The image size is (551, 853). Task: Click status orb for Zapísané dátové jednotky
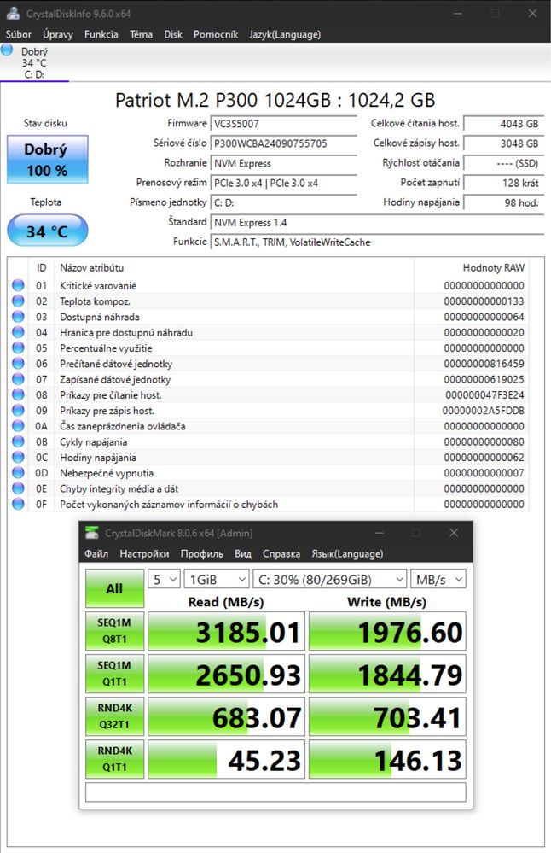(x=18, y=379)
